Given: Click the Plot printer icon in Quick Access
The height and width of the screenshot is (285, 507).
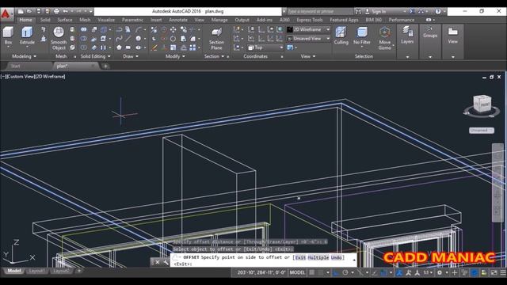Looking at the screenshot, I should click(x=56, y=11).
